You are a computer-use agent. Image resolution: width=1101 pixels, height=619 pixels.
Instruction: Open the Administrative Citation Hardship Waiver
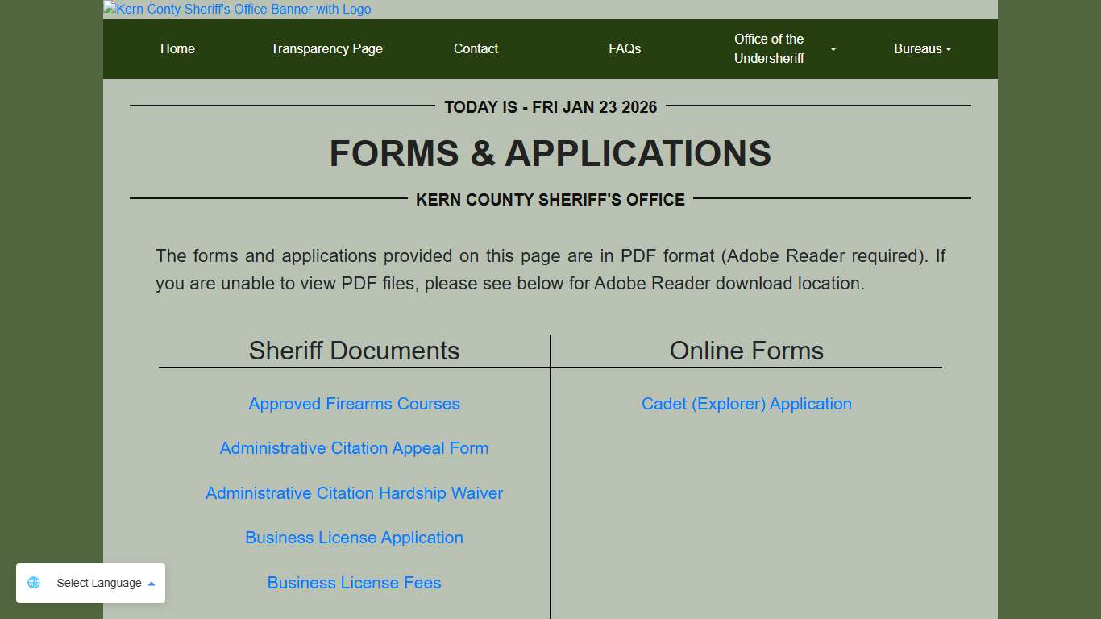(x=354, y=493)
